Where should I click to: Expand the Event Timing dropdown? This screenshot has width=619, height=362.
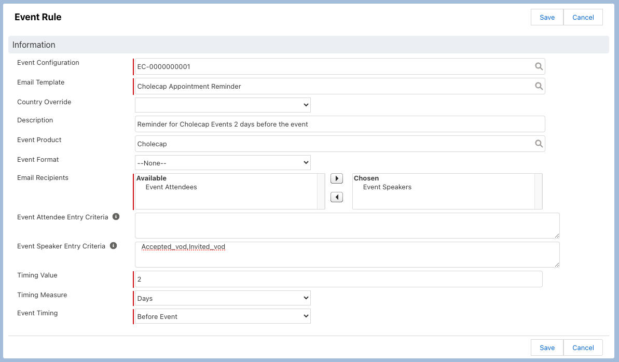click(223, 316)
